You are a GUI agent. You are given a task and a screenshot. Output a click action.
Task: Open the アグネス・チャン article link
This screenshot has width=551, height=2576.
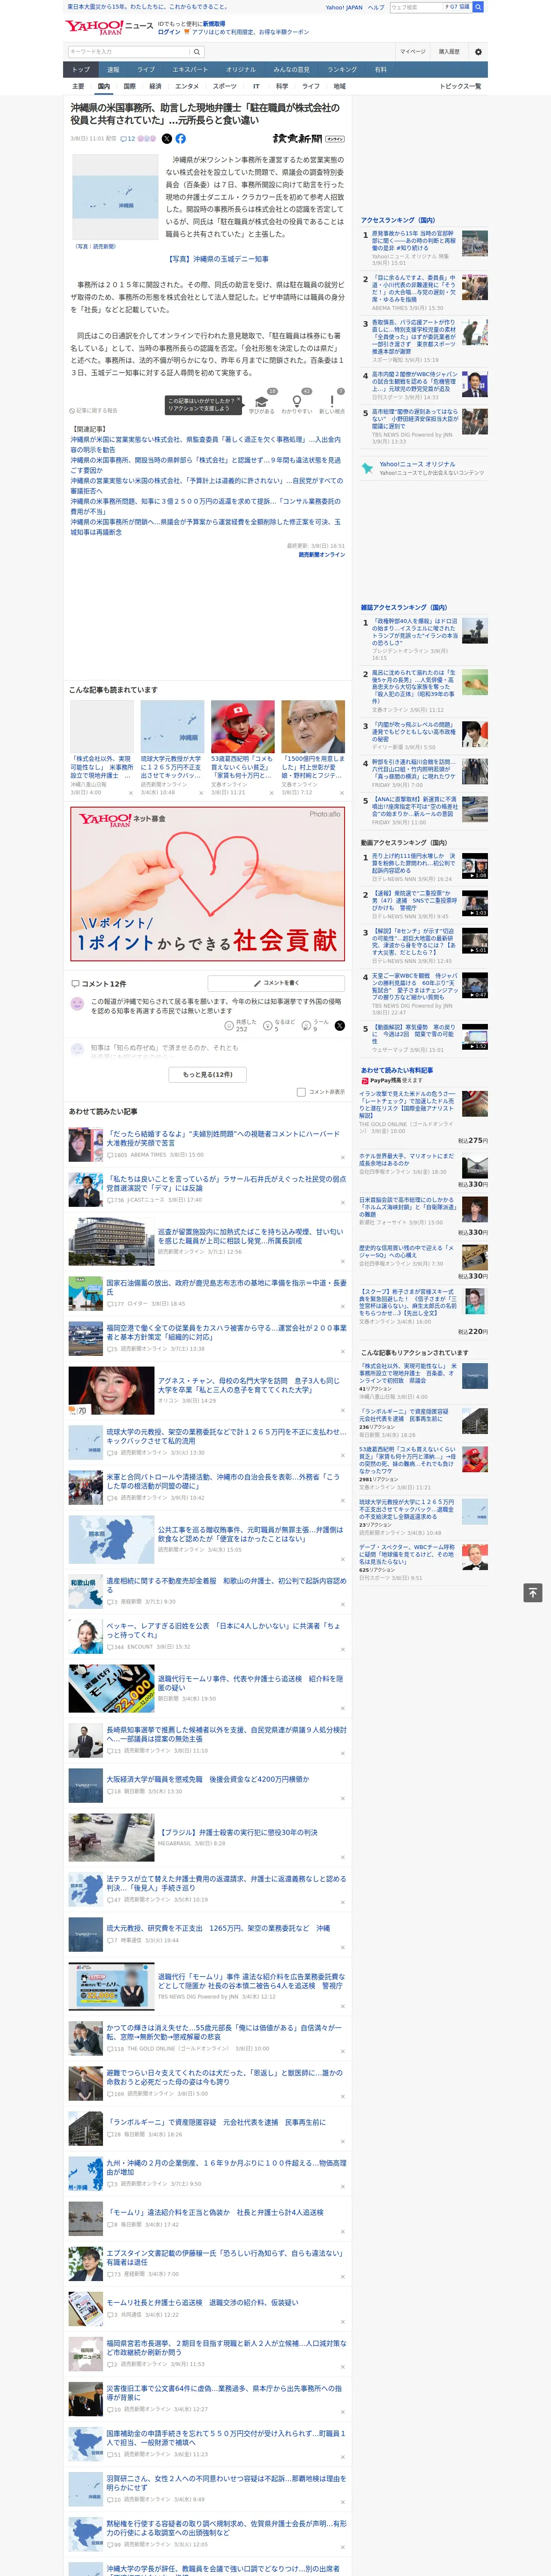[248, 1384]
